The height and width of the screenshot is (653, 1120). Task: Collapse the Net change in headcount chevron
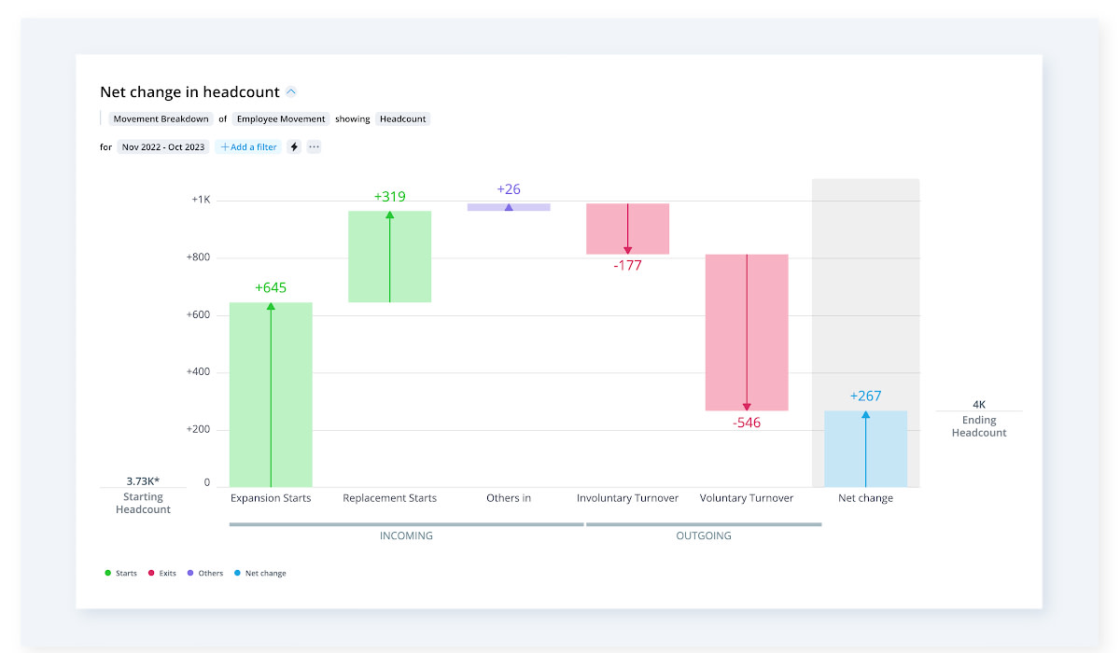291,92
